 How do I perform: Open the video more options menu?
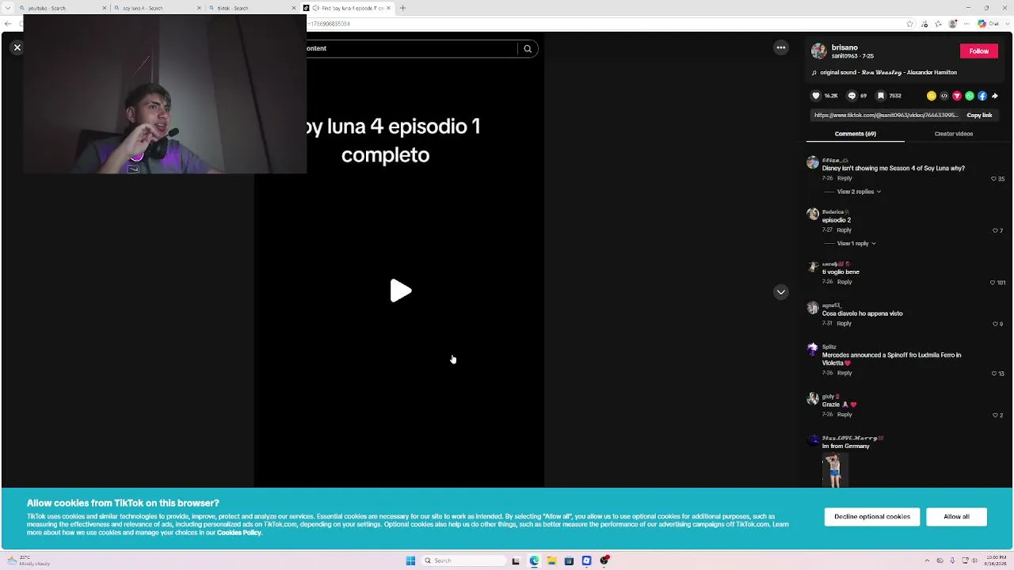coord(781,47)
